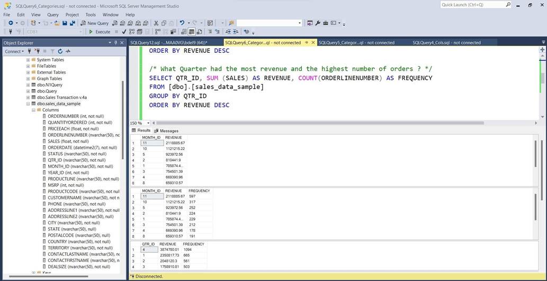The height and width of the screenshot is (281, 547).
Task: Switch to the SQLQuery4_Cols.sql tab
Action: pyautogui.click(x=446, y=43)
